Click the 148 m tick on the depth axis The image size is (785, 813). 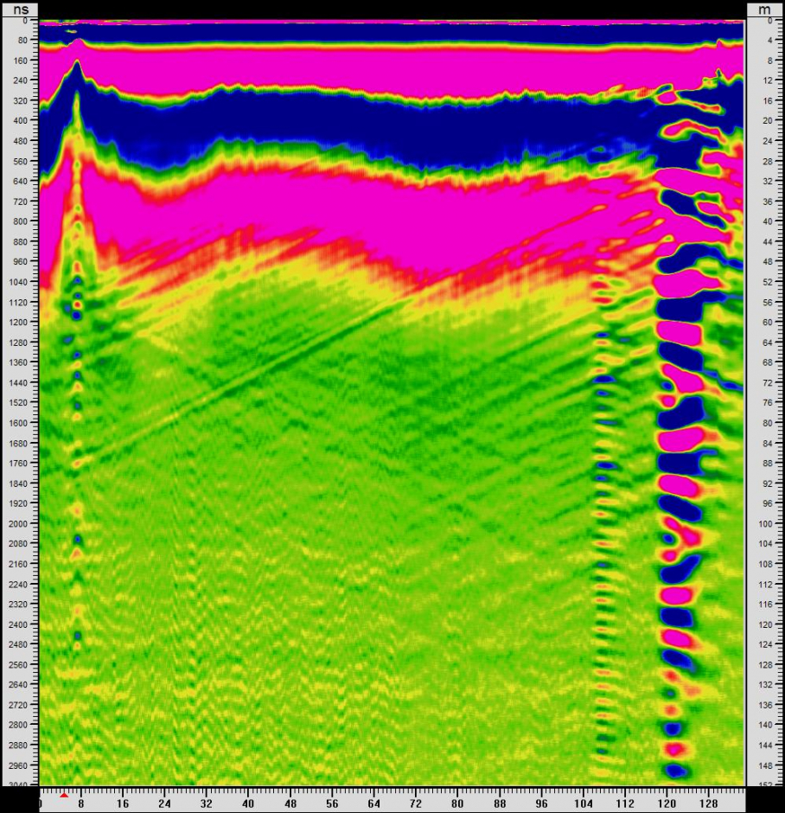(764, 765)
